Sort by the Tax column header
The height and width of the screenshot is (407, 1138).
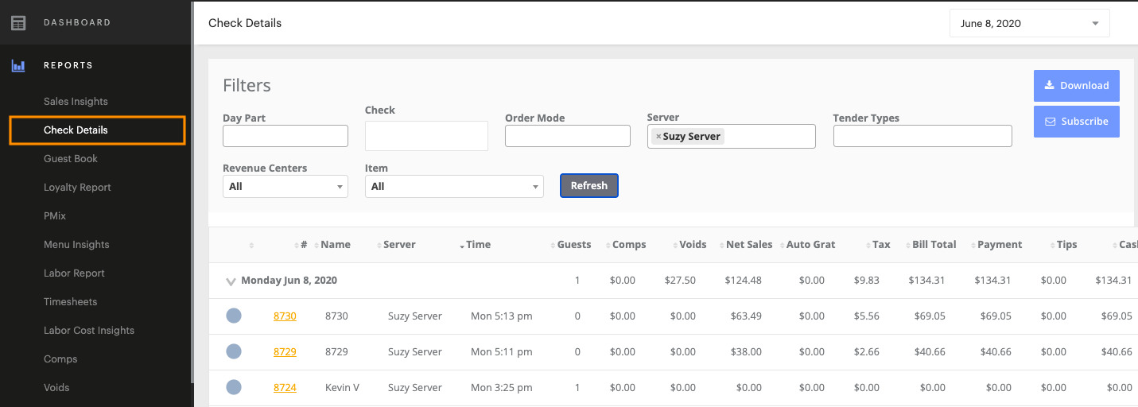click(x=881, y=245)
